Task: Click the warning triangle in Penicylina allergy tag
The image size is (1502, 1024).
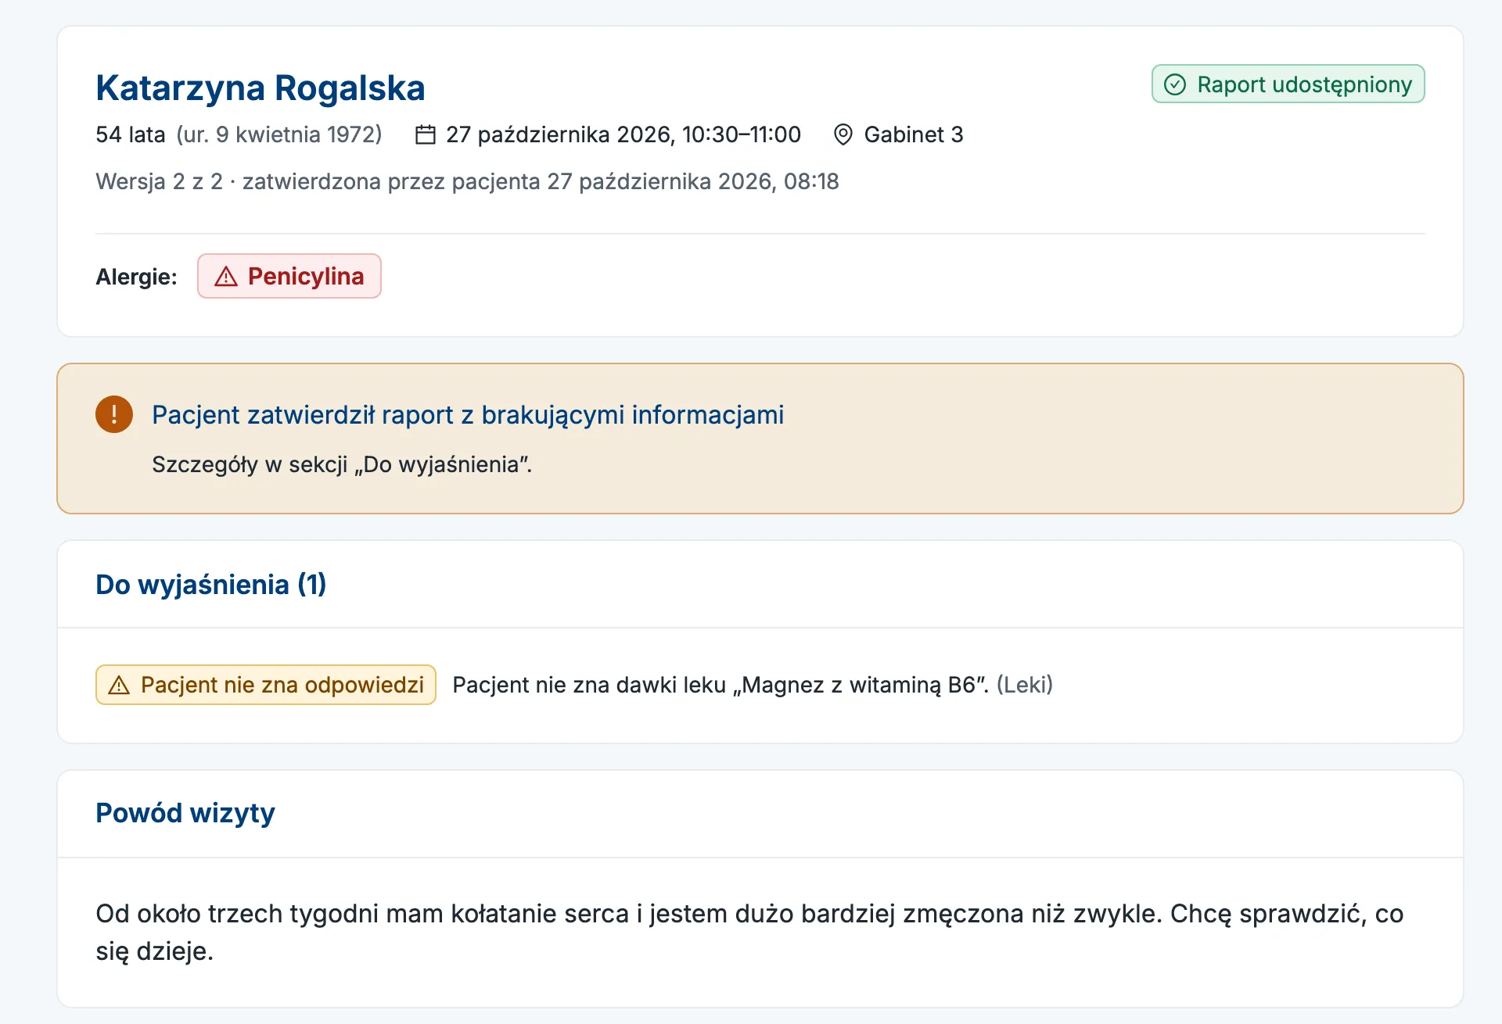Action: pyautogui.click(x=226, y=276)
